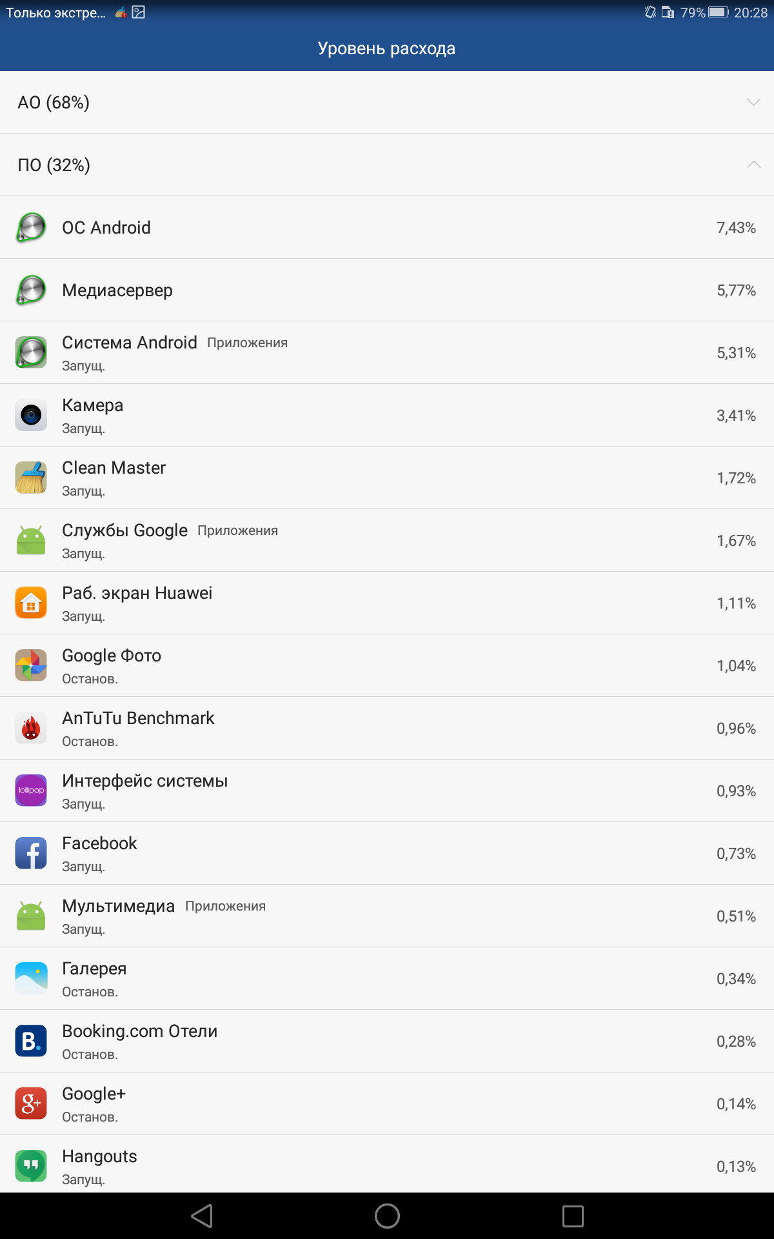This screenshot has width=774, height=1239.
Task: Open recent apps square button
Action: [x=573, y=1216]
